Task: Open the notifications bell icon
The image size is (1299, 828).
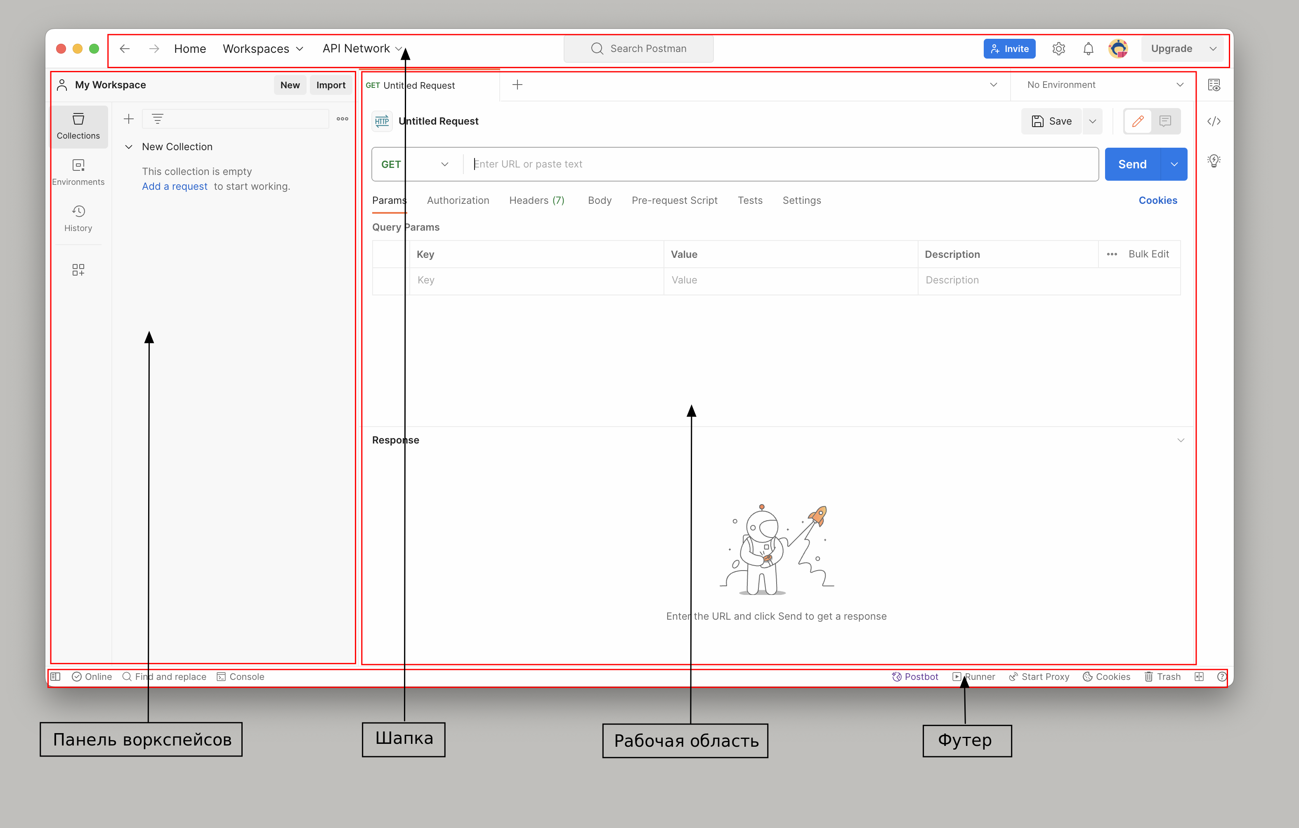Action: coord(1088,49)
